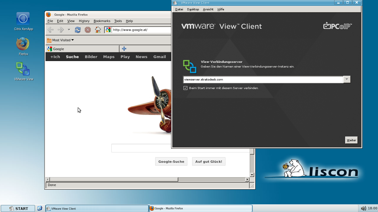Click Google favicon in the address bar
378x212 pixels.
point(108,30)
